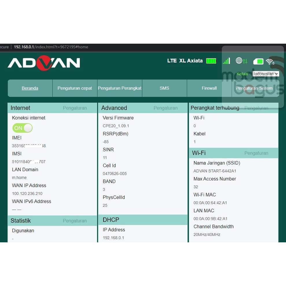Open Pengaturan in the Wi-Fi panel

click(x=256, y=153)
